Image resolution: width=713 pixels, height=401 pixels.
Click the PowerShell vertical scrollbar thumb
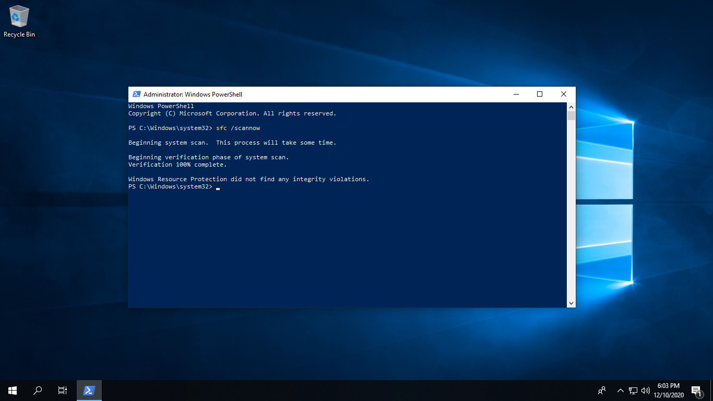pyautogui.click(x=571, y=115)
